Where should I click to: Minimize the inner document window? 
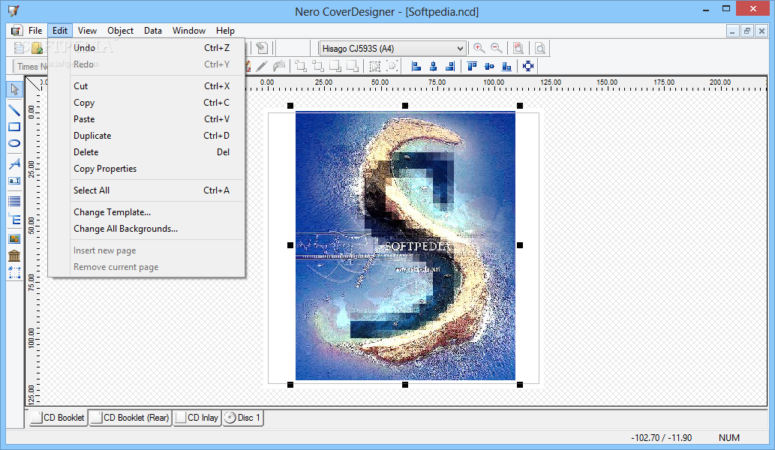(x=732, y=31)
